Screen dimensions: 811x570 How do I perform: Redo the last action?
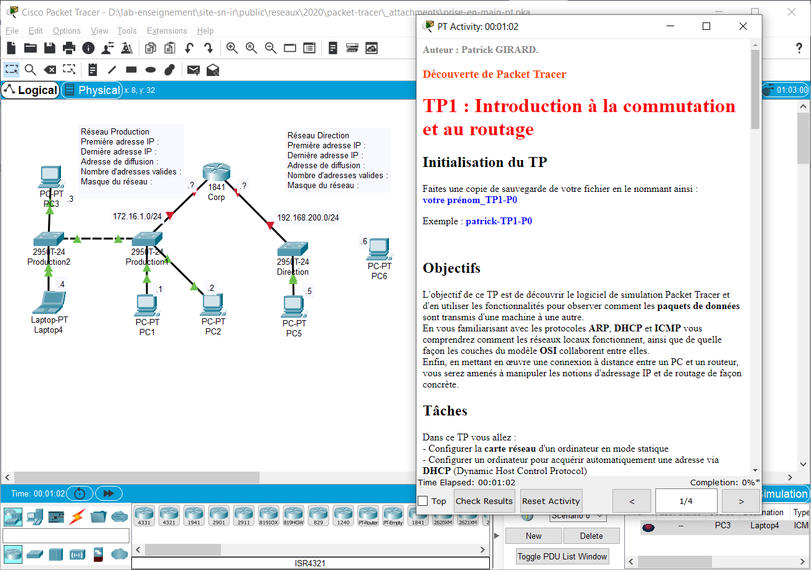209,48
